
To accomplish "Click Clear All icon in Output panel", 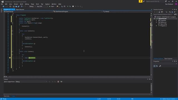I will (58, 82).
